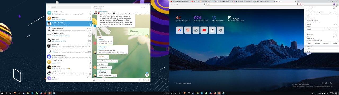Open Brave Rewards triangle icon

(300, 4)
